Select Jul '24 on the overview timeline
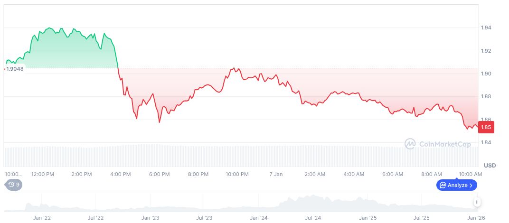 pyautogui.click(x=313, y=218)
